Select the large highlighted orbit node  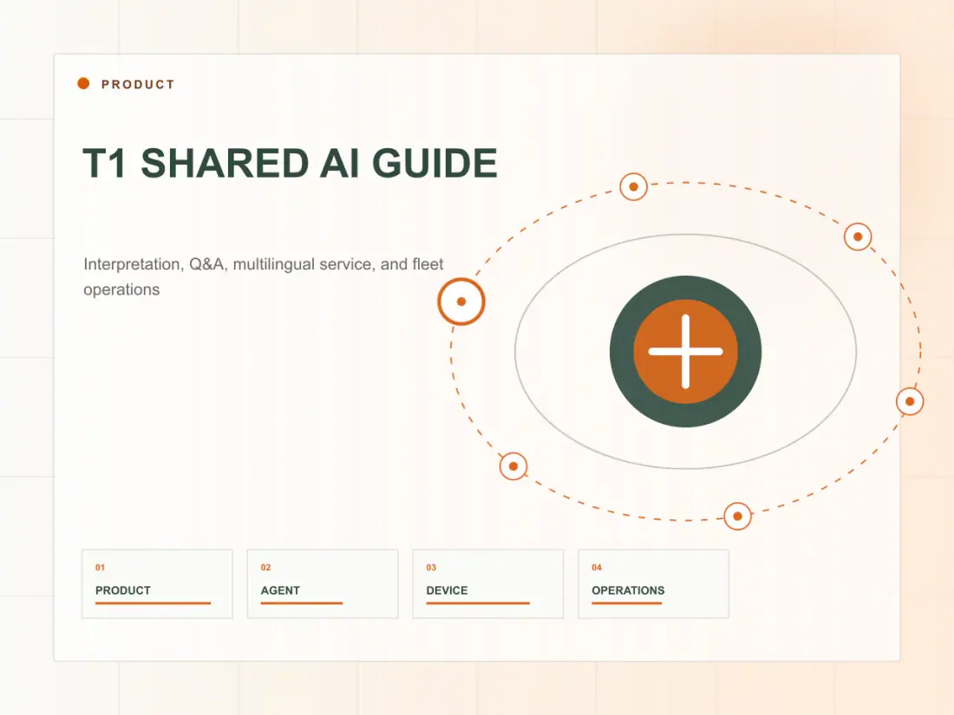(x=461, y=302)
